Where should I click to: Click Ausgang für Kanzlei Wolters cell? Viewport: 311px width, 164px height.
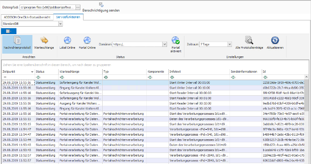coord(80,103)
